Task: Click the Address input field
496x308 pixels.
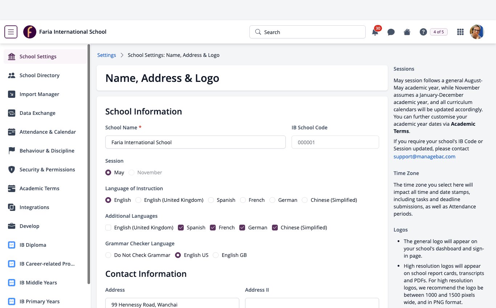Action: pos(172,303)
